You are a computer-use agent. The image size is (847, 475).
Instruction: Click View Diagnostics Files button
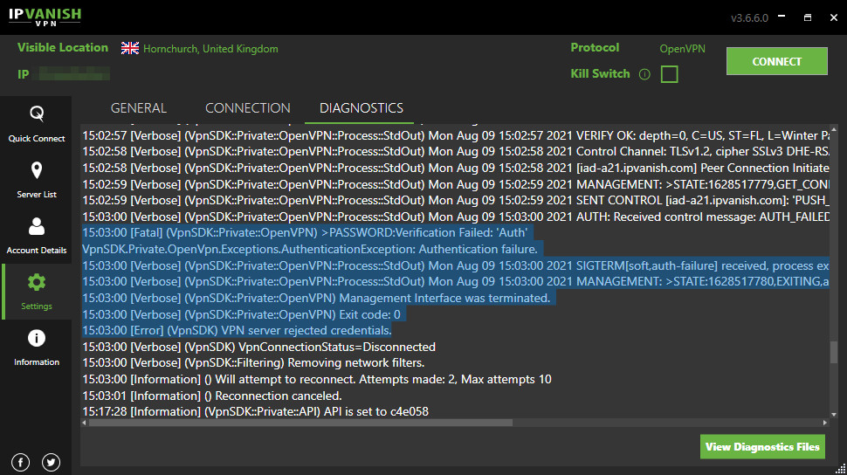[762, 447]
